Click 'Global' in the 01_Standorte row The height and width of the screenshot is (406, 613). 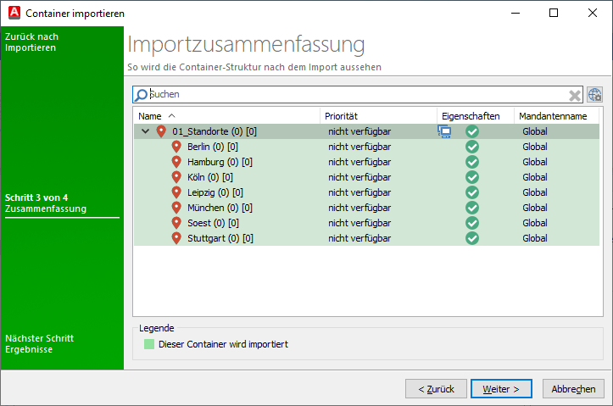coord(534,131)
